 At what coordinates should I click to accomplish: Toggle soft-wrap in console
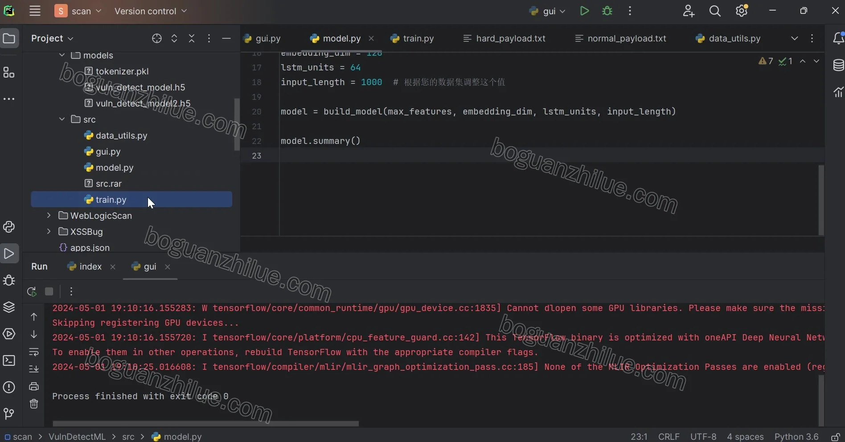tap(34, 352)
